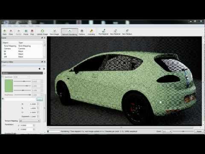Go back with the left arrow in Property Editor

point(39,69)
